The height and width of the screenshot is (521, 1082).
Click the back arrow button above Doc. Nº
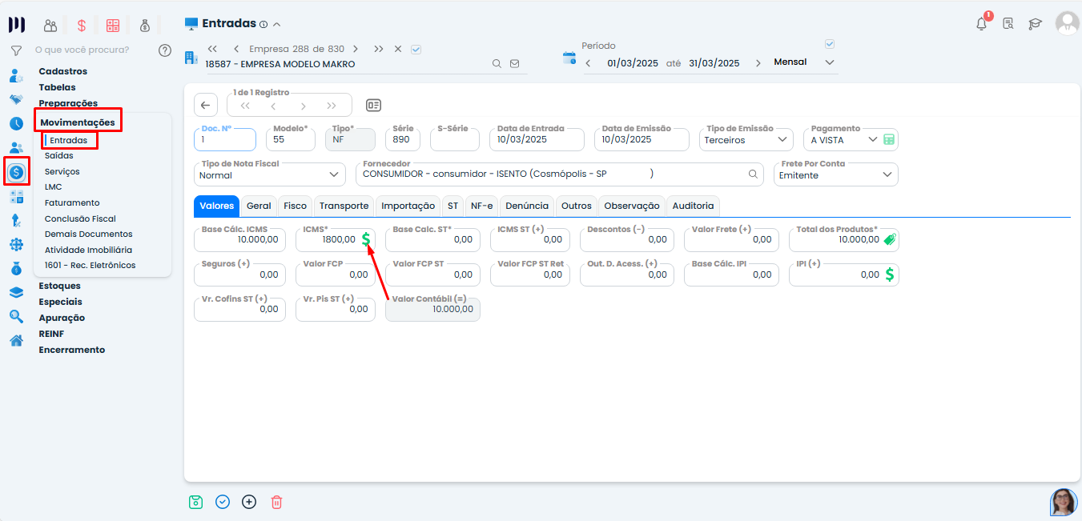click(x=206, y=105)
